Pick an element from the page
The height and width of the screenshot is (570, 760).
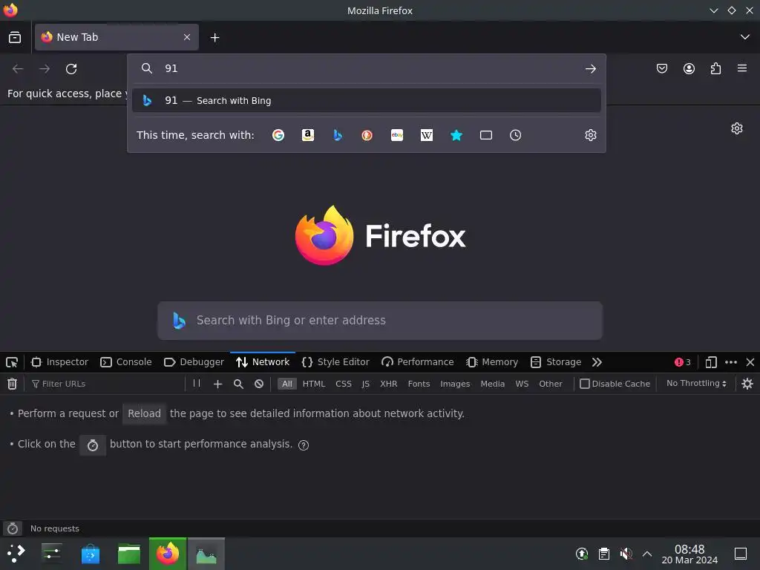tap(12, 362)
